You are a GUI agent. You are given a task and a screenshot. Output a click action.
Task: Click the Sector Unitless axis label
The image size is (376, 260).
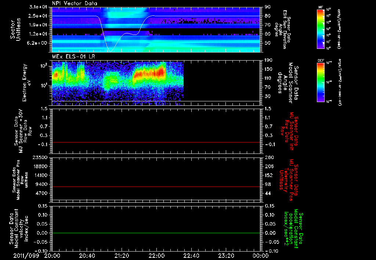pos(15,29)
